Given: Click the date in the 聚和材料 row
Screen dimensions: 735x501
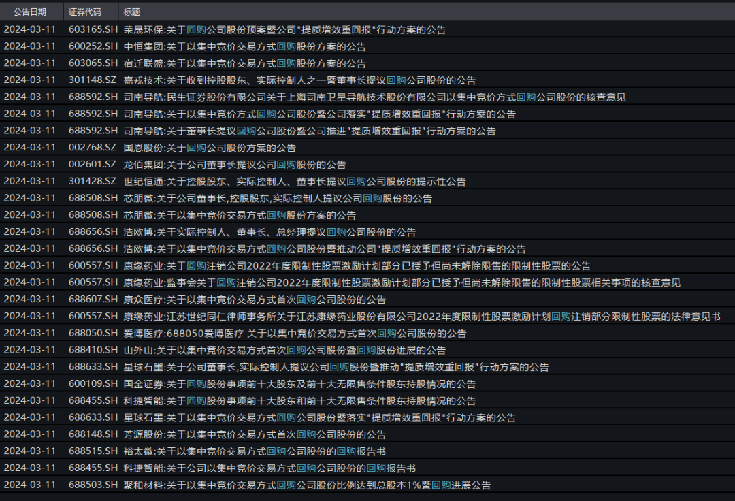Looking at the screenshot, I should click(29, 485).
